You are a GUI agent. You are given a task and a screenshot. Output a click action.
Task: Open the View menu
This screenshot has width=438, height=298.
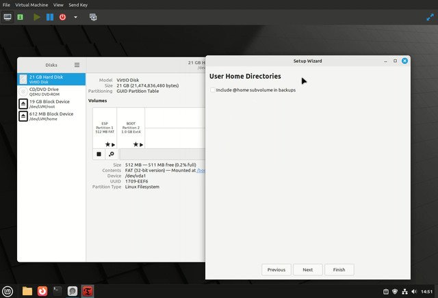click(x=58, y=5)
